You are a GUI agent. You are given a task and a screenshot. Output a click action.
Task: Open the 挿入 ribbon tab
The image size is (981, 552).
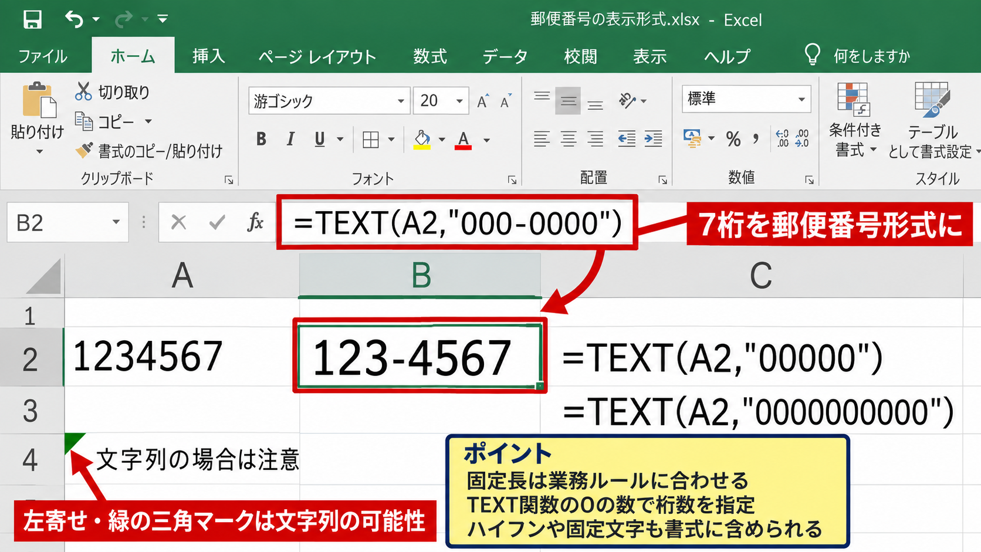[208, 56]
